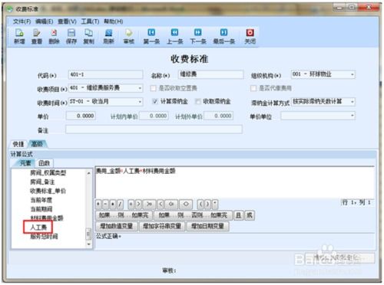Click the 如果…则…否则…如果完 button
The width and height of the screenshot is (384, 285).
pos(194,215)
